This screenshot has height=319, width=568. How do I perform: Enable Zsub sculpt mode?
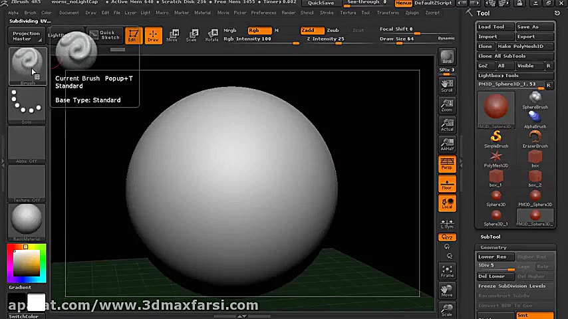tap(333, 31)
